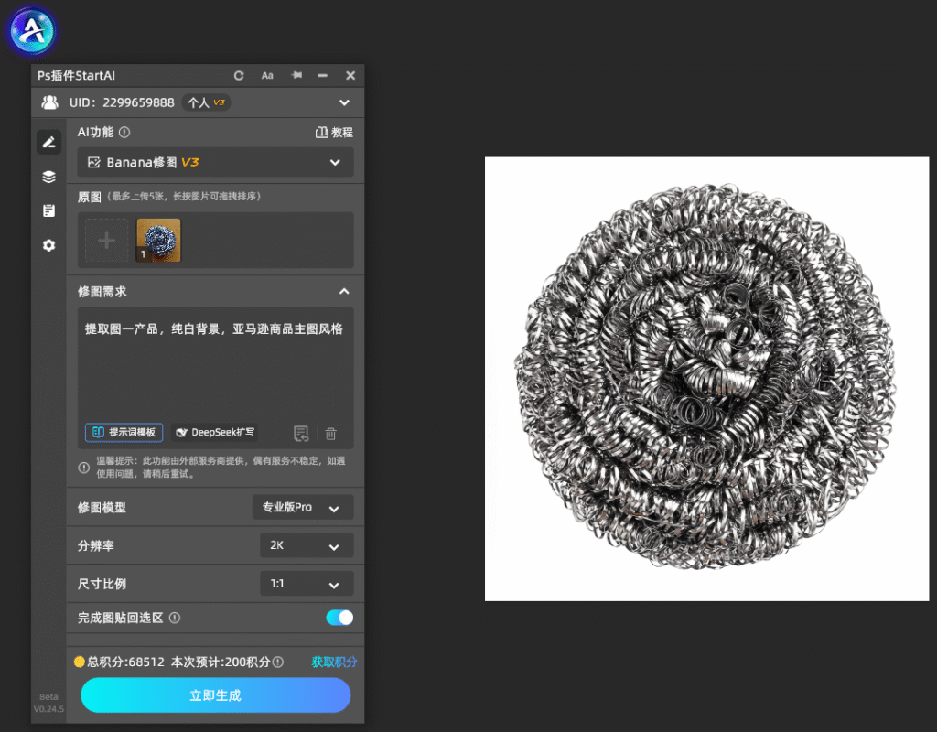Click the prompt history icon
The image size is (937, 732).
click(301, 433)
